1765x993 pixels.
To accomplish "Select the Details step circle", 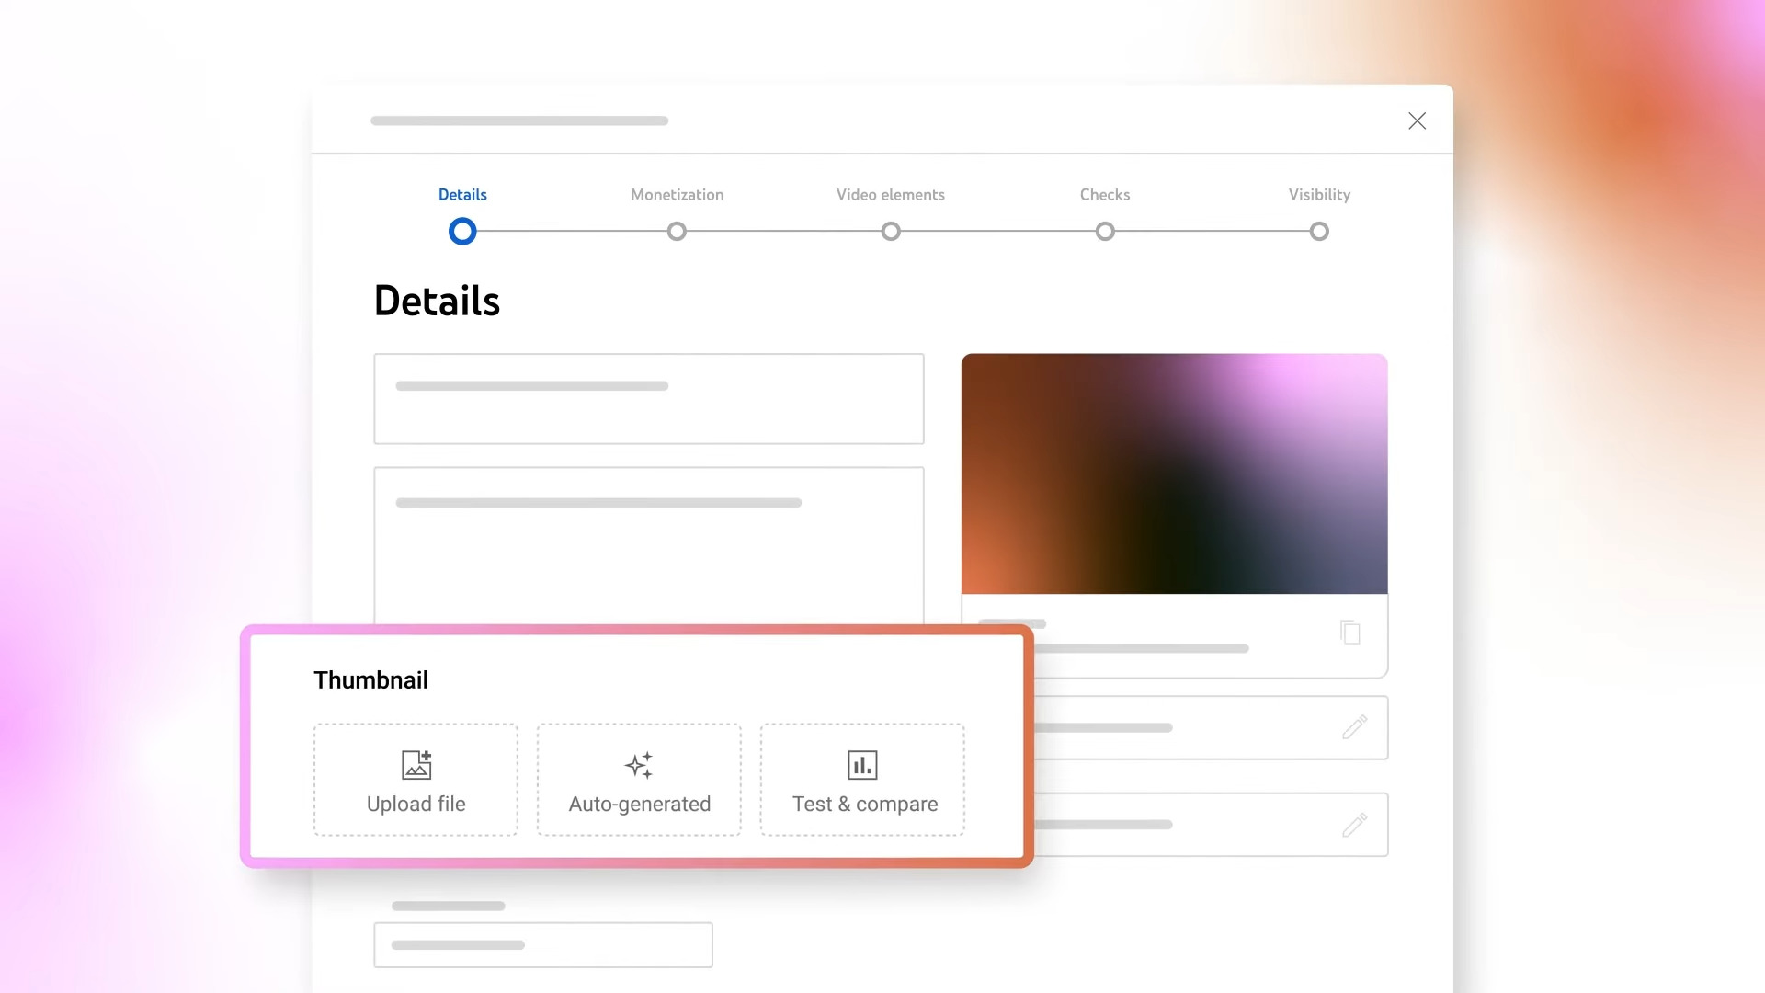I will (x=462, y=232).
